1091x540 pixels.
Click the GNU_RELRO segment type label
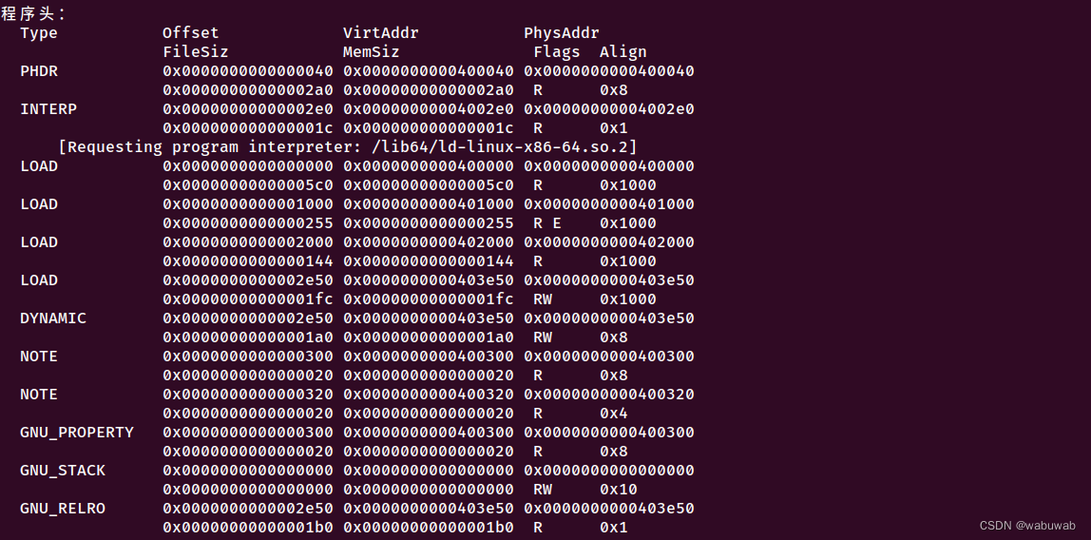[63, 509]
